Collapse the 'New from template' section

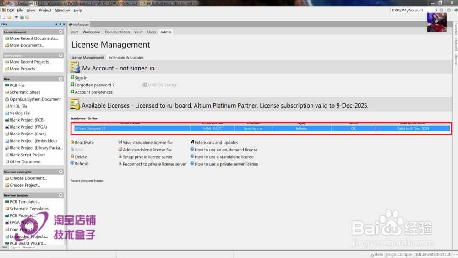click(61, 195)
